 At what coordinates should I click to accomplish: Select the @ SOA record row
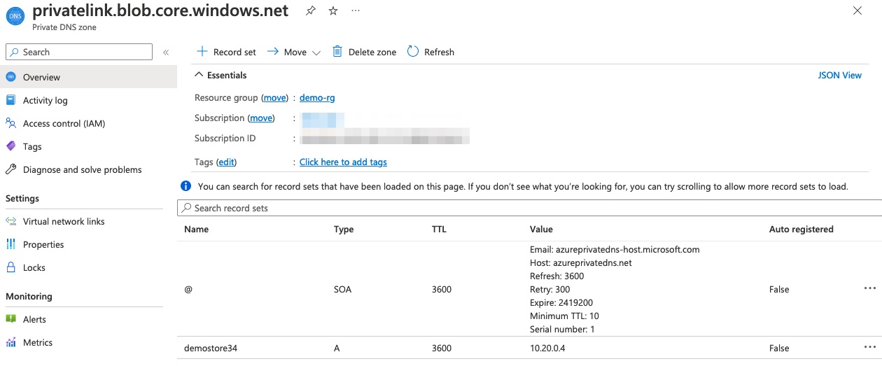[x=530, y=289]
